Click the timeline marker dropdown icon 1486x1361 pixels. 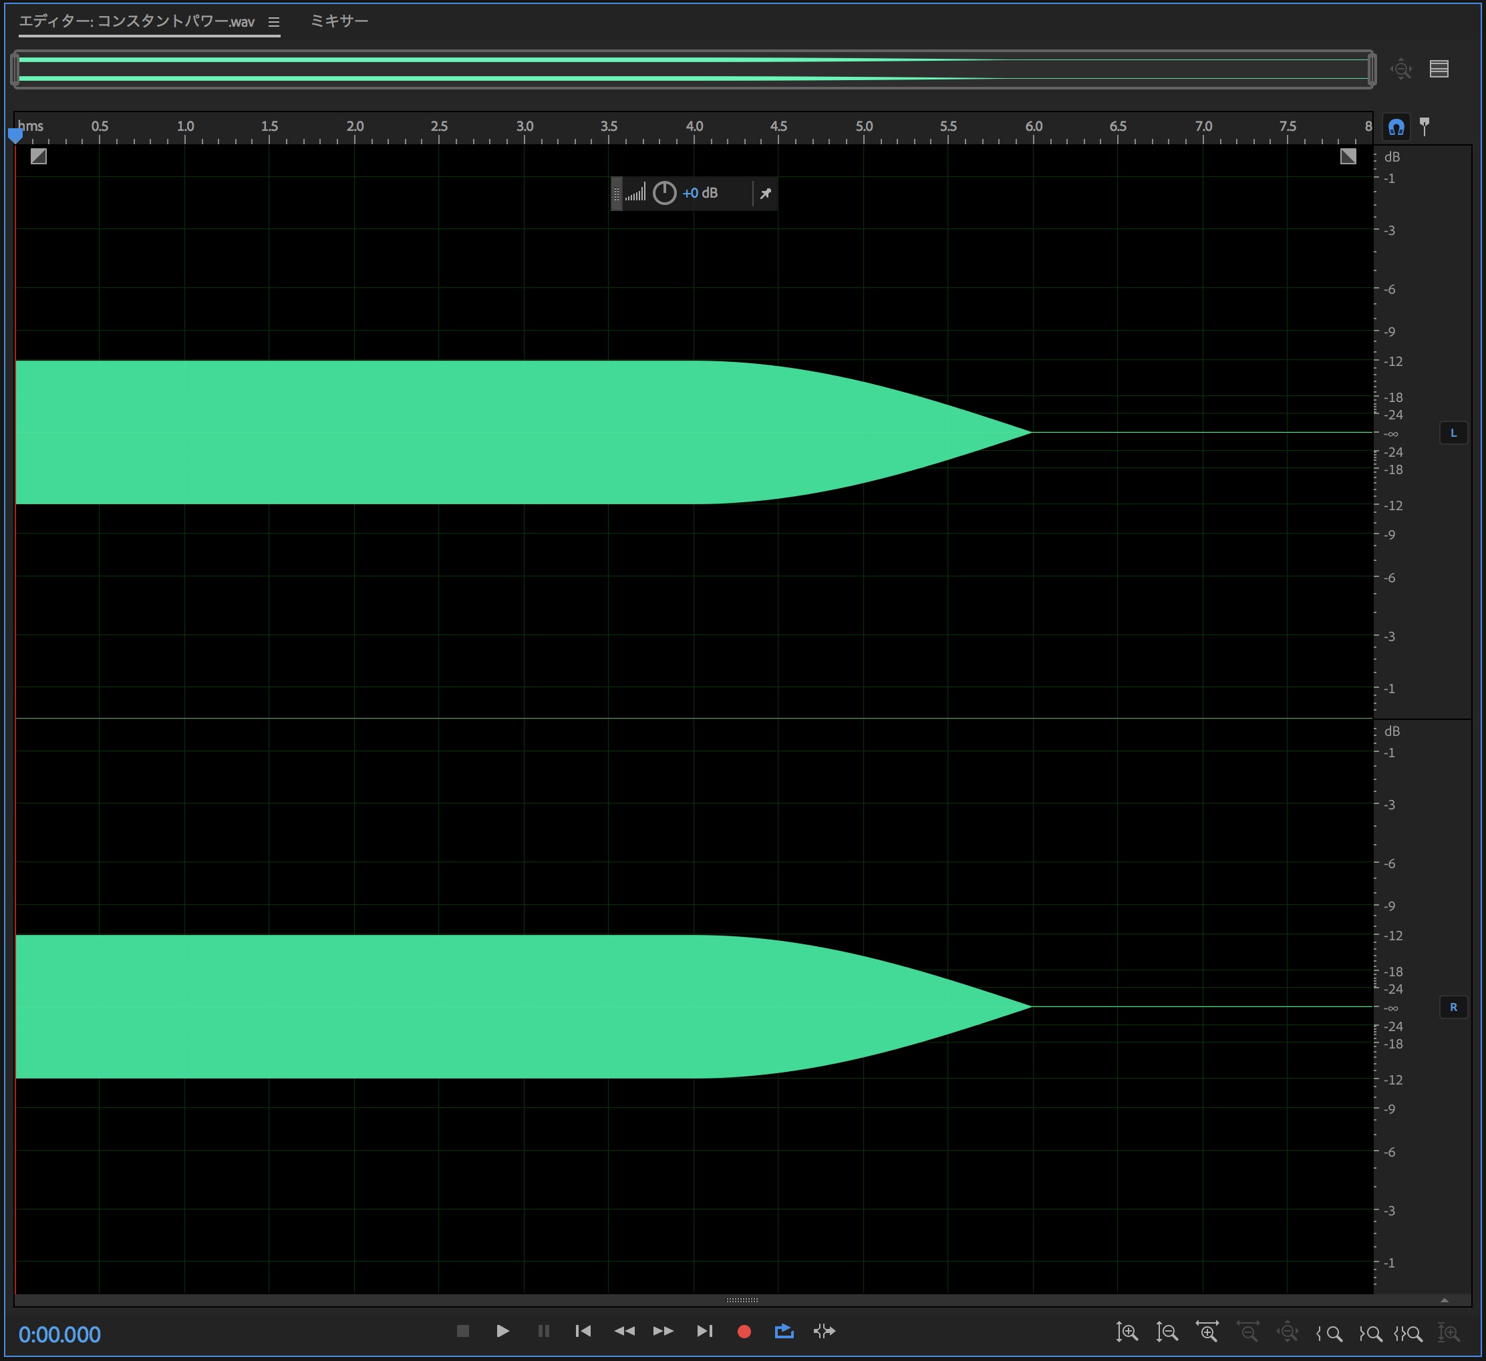[x=1425, y=127]
